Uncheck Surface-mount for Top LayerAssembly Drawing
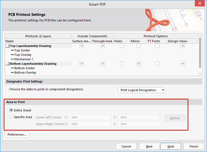Screen dimensions: 207x152 click(82, 46)
